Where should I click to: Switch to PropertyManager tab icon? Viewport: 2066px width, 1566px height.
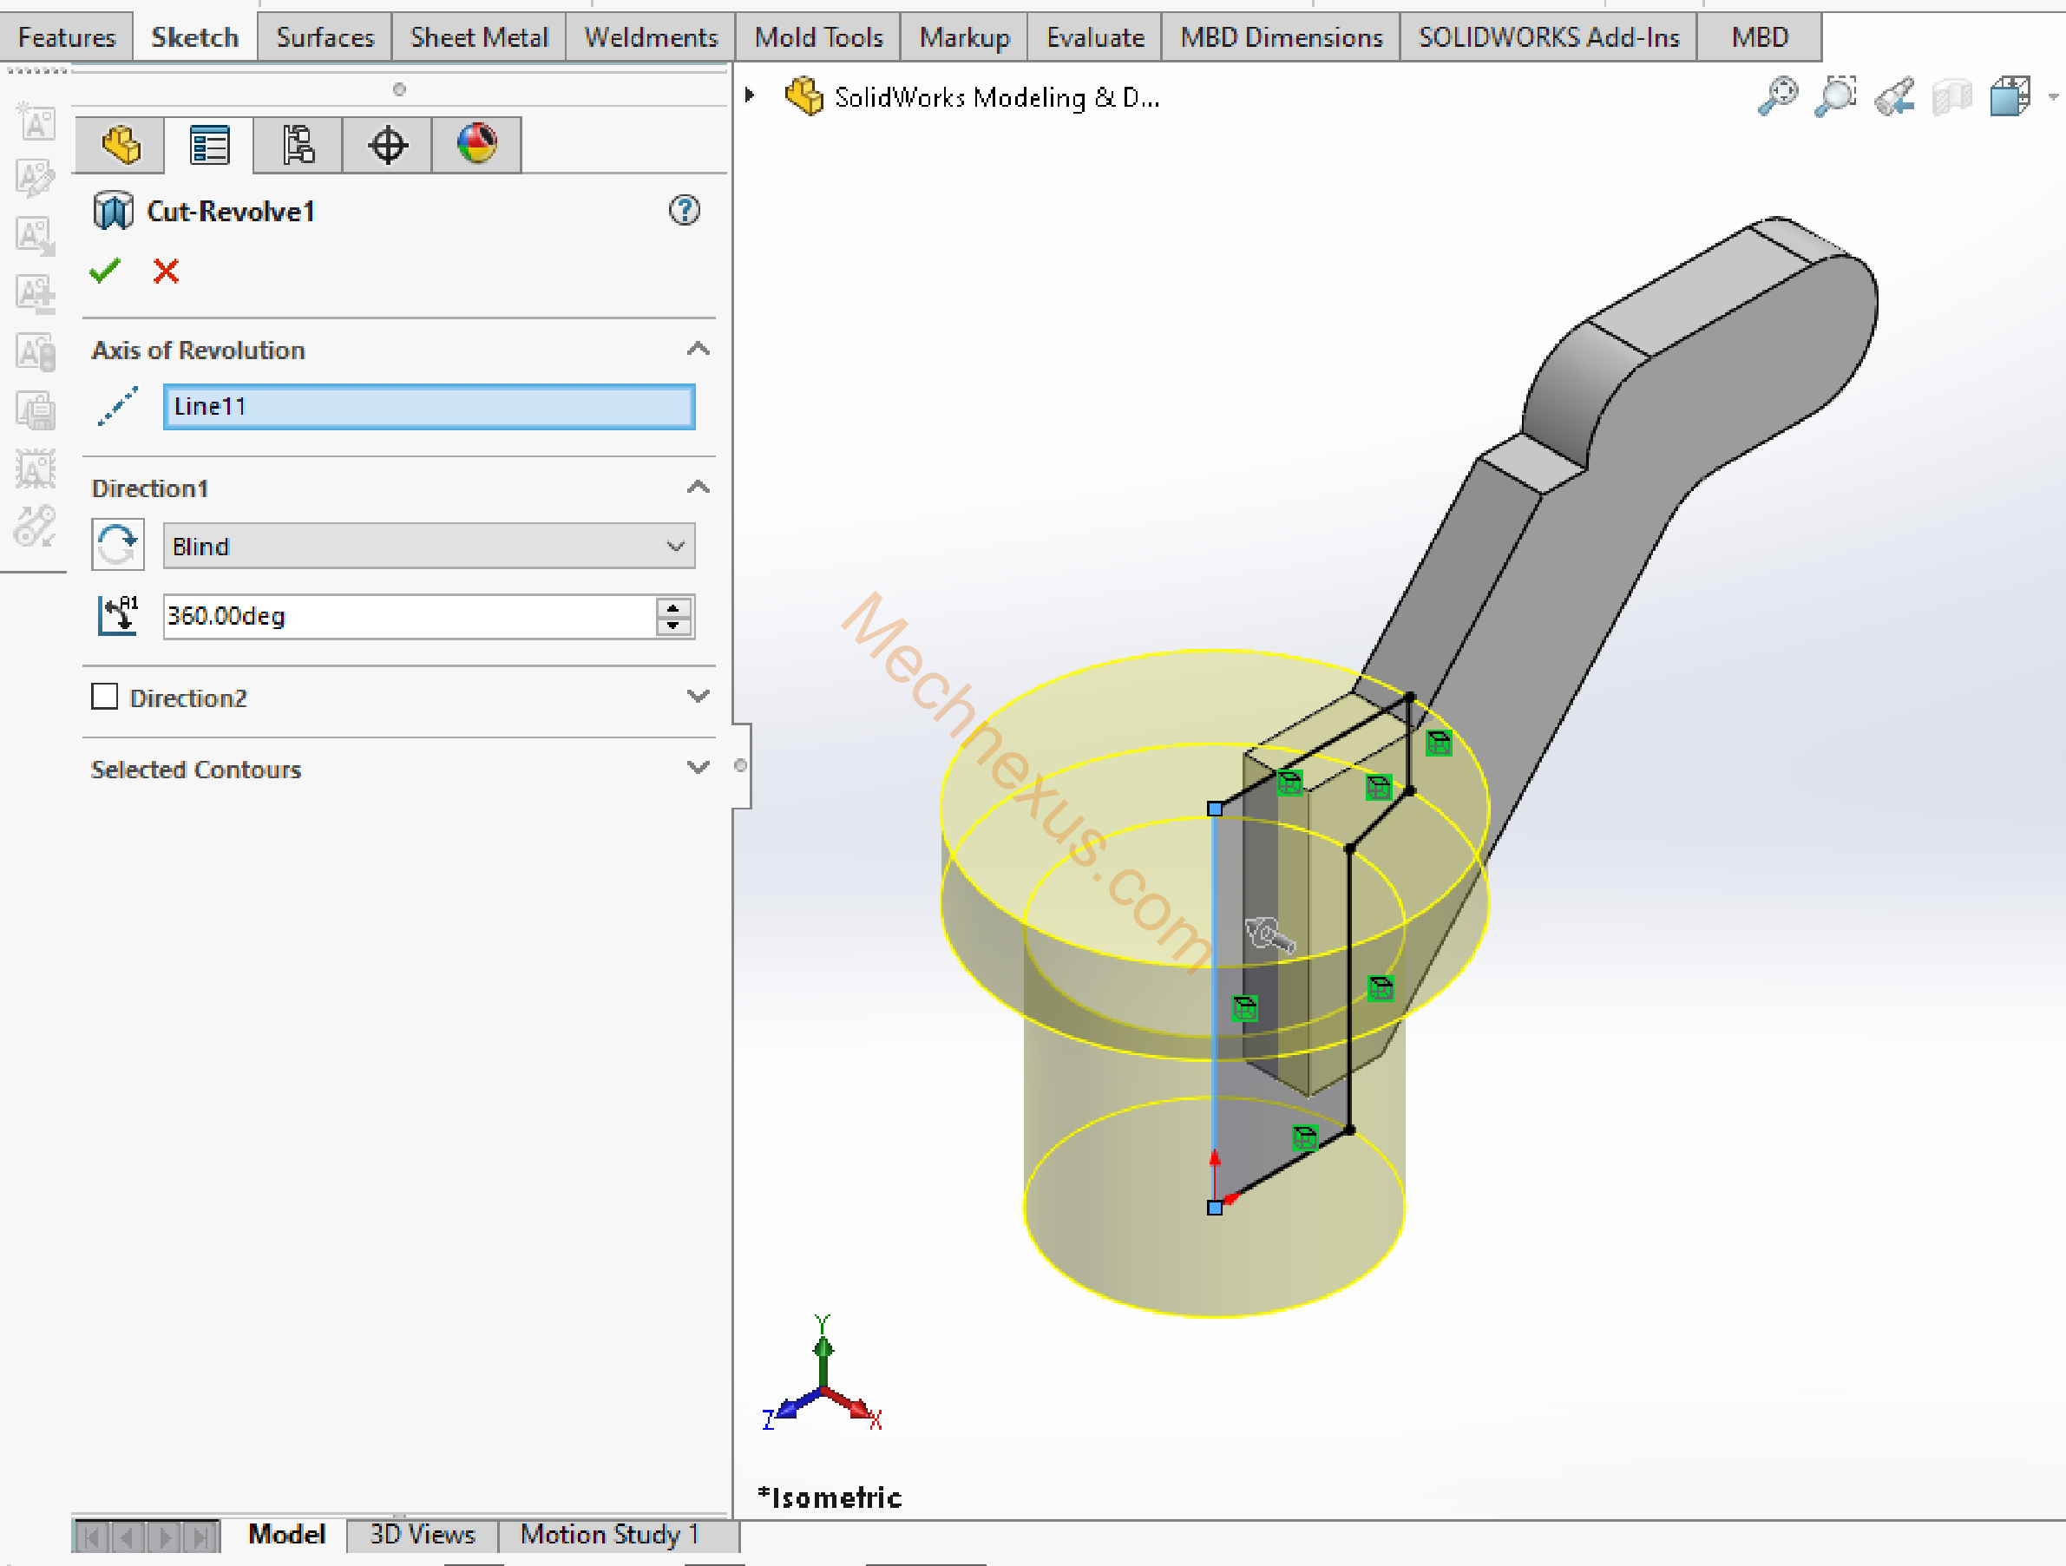[x=209, y=146]
